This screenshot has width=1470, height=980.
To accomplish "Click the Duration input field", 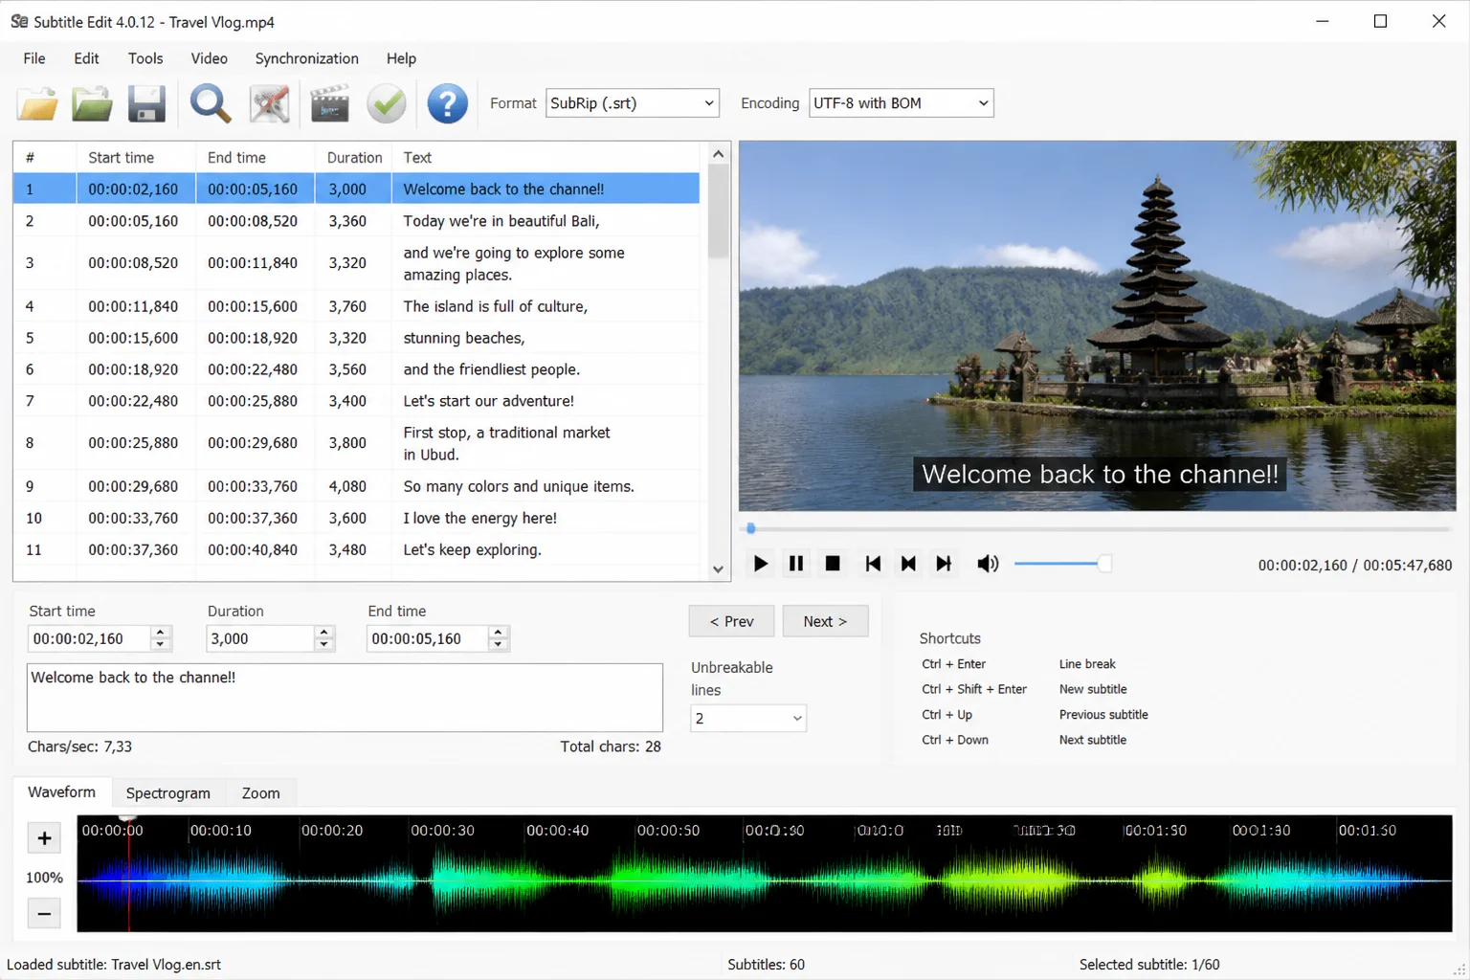I will (x=260, y=638).
